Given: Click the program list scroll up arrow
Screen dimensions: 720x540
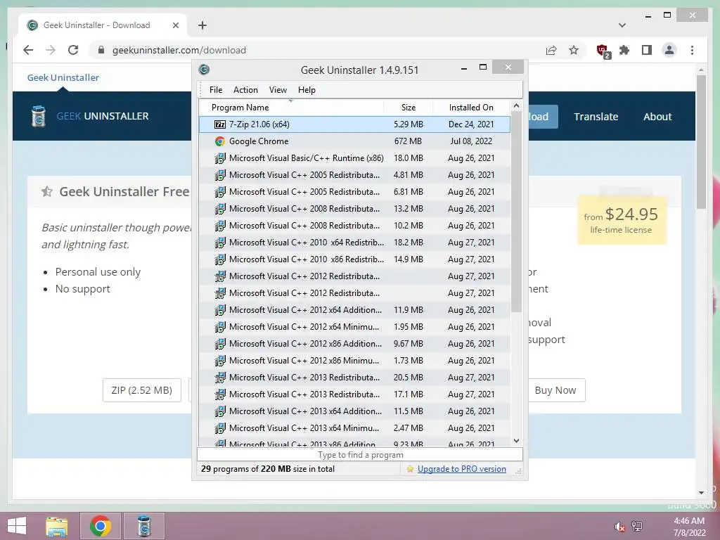Looking at the screenshot, I should [516, 106].
